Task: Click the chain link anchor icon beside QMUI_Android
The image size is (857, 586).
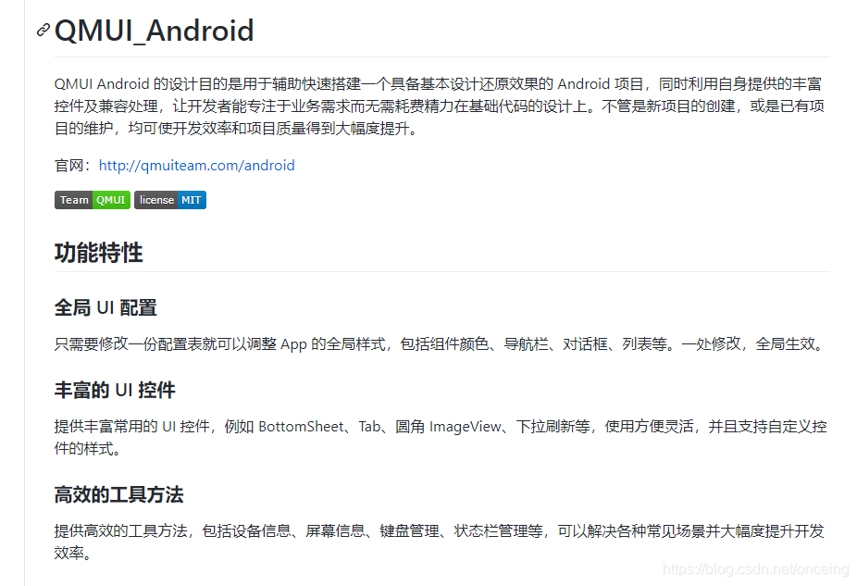Action: [x=41, y=31]
